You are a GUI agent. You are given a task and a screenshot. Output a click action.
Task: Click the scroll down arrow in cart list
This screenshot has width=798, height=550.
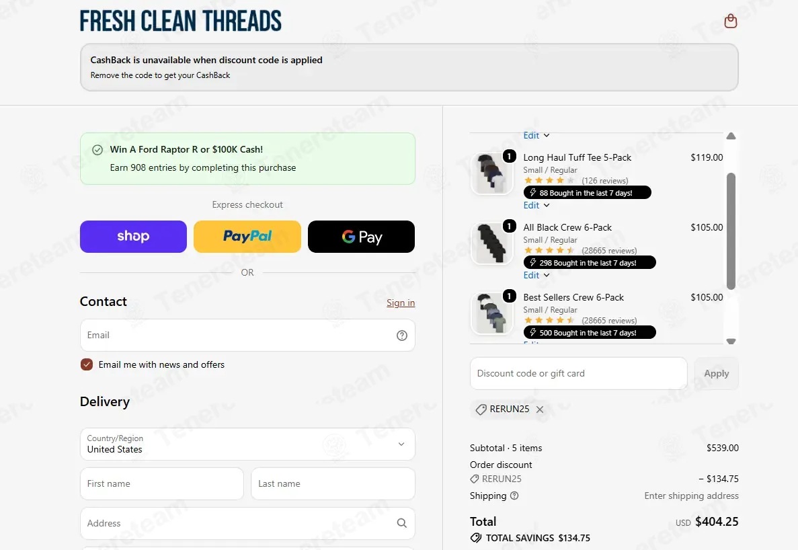[x=731, y=342]
